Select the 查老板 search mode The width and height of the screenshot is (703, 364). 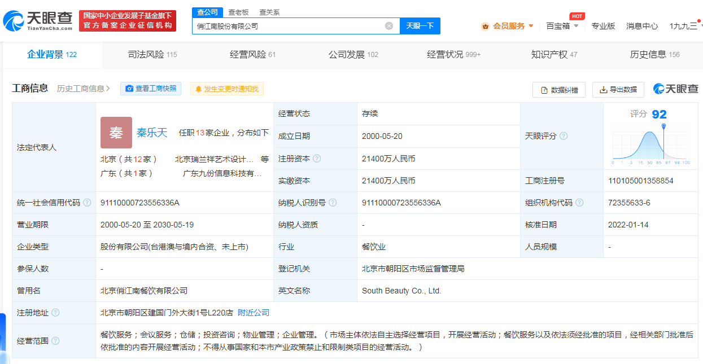click(238, 12)
